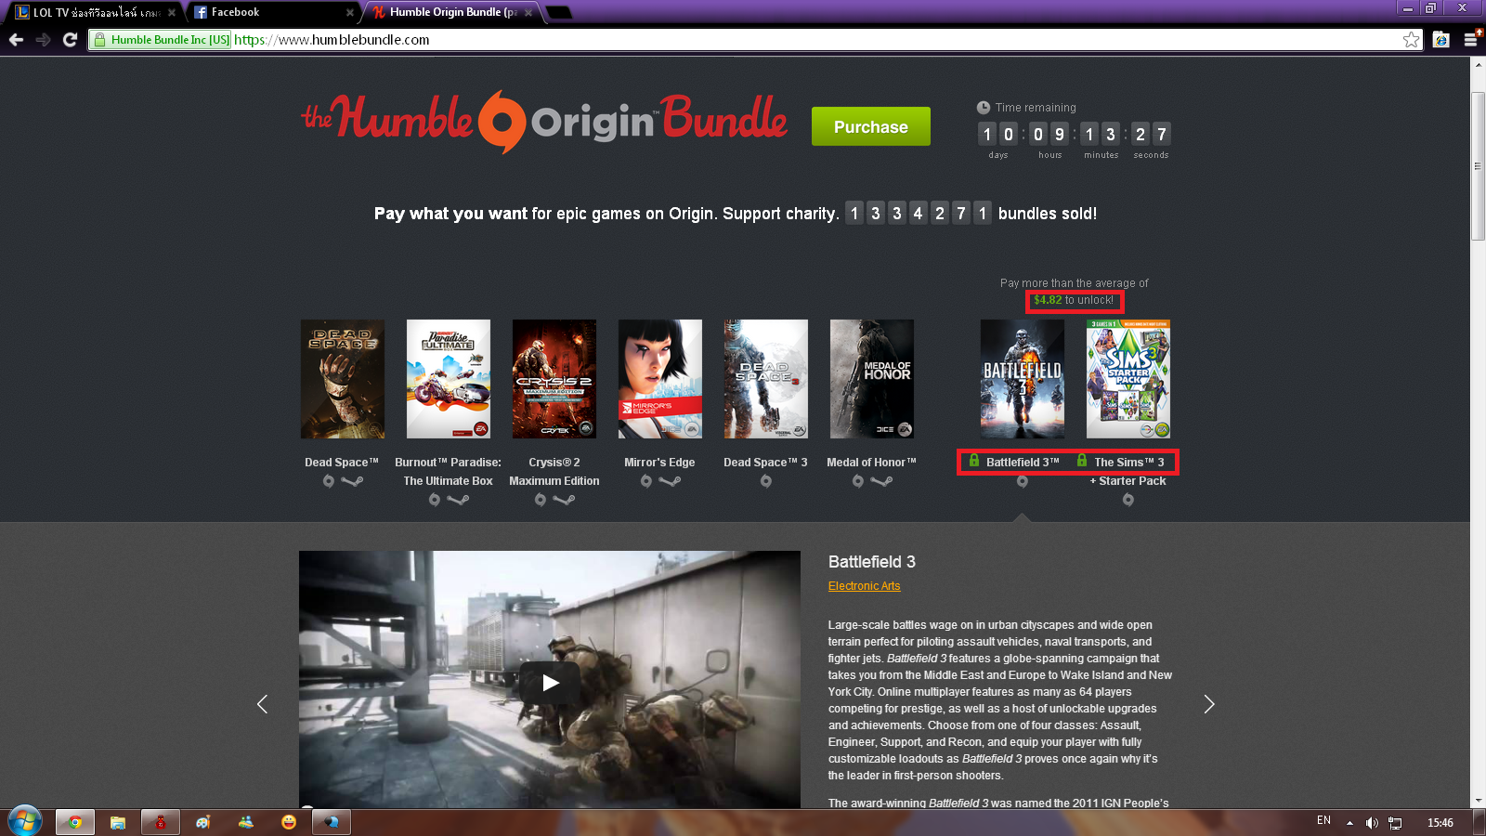
Task: Click the Origin icon under Crysis 2
Action: 541,500
